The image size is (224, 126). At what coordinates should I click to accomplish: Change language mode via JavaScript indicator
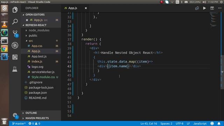tap(200, 124)
